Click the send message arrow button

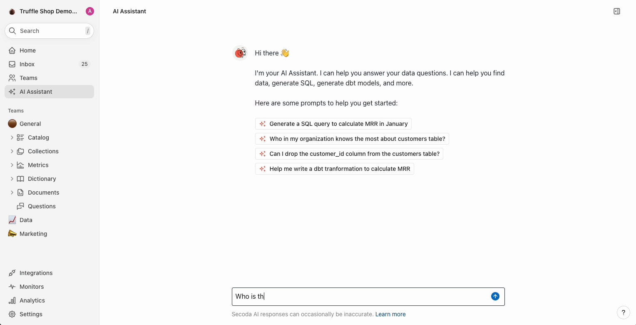pyautogui.click(x=495, y=296)
